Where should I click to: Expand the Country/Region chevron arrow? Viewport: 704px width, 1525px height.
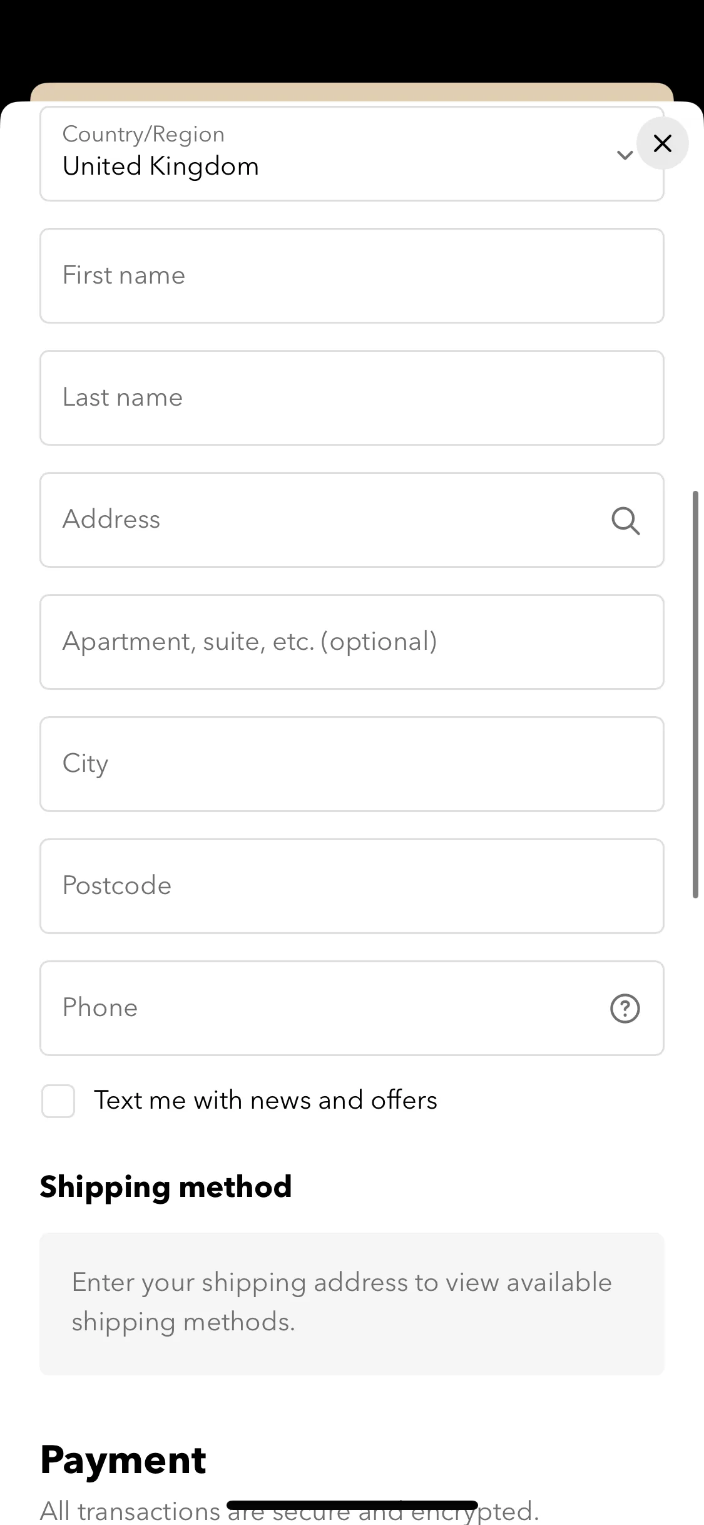pos(625,155)
